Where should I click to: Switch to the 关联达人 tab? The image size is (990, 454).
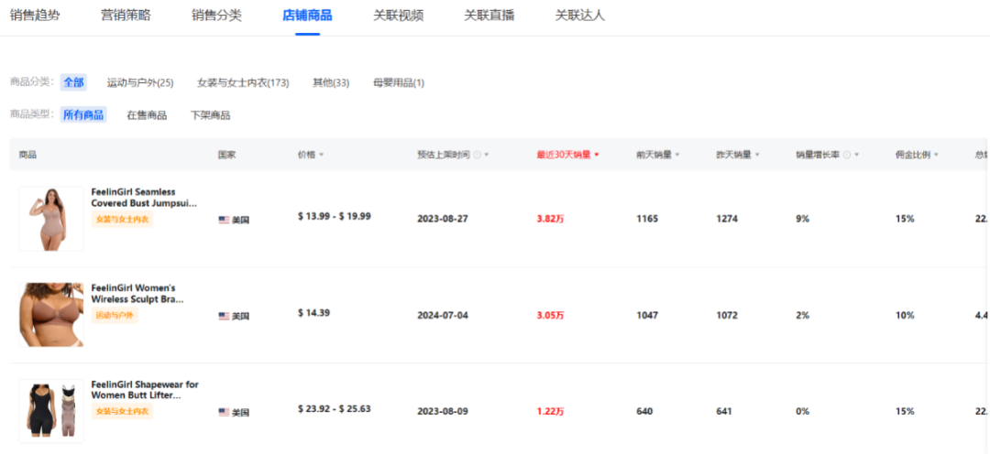tap(580, 16)
